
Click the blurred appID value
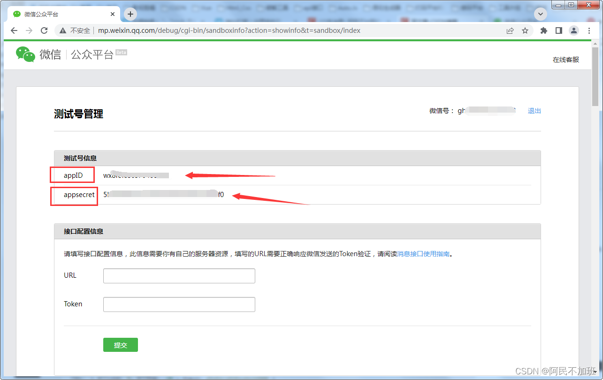click(136, 175)
